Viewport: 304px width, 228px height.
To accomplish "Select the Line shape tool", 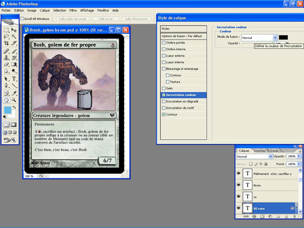I will [14, 85].
